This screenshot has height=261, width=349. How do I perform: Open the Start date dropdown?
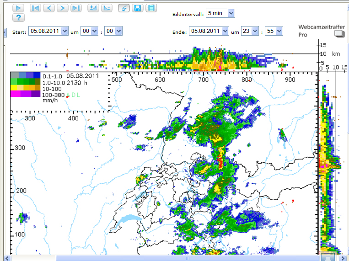48,31
